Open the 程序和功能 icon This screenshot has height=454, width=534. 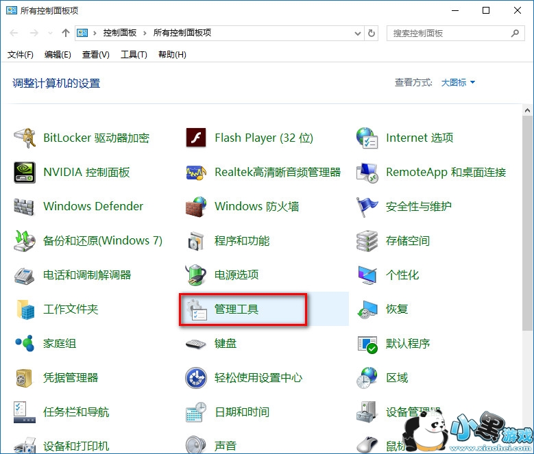[196, 241]
